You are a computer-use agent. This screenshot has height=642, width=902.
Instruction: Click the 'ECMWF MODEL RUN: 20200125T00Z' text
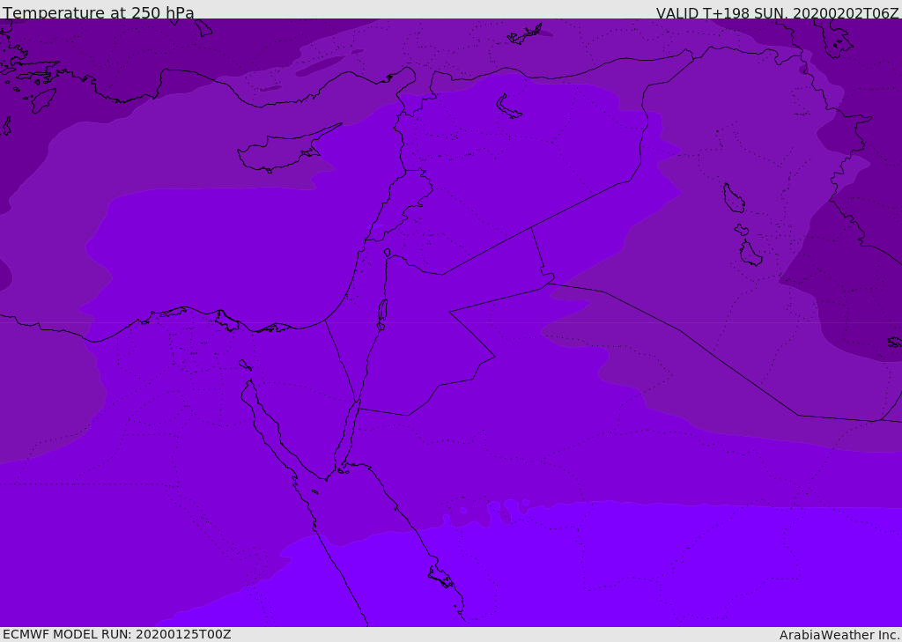tap(117, 634)
